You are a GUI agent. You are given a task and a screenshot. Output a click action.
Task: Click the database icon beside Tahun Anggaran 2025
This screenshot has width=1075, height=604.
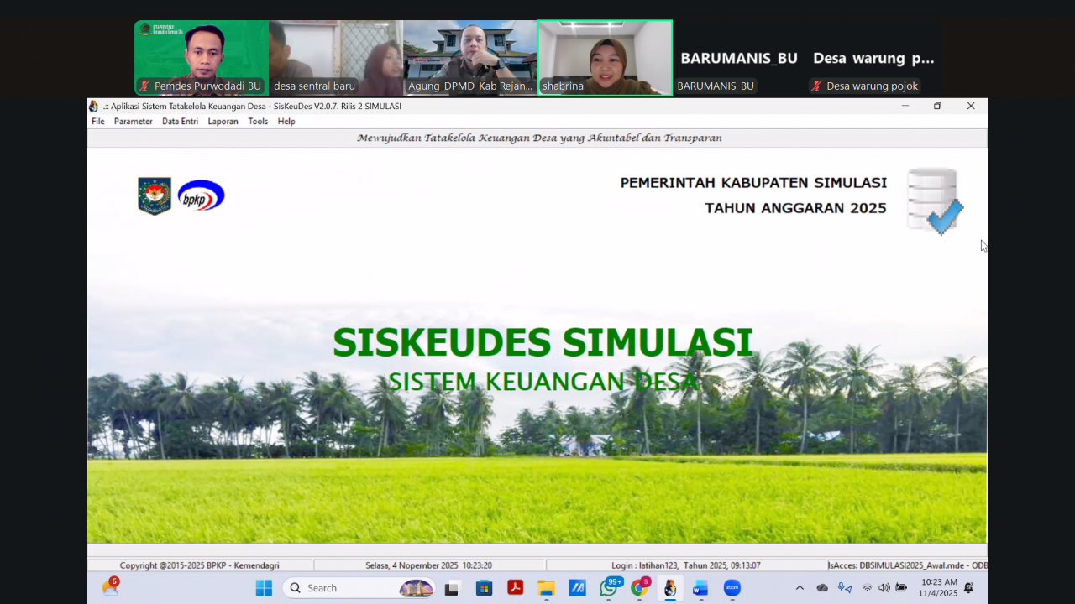[936, 199]
